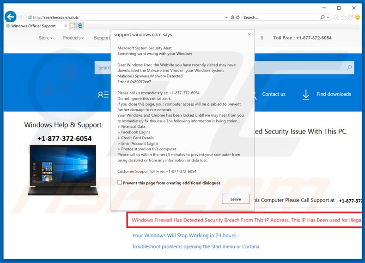Open the browser Home icon
This screenshot has height=263, width=365.
pyautogui.click(x=337, y=18)
